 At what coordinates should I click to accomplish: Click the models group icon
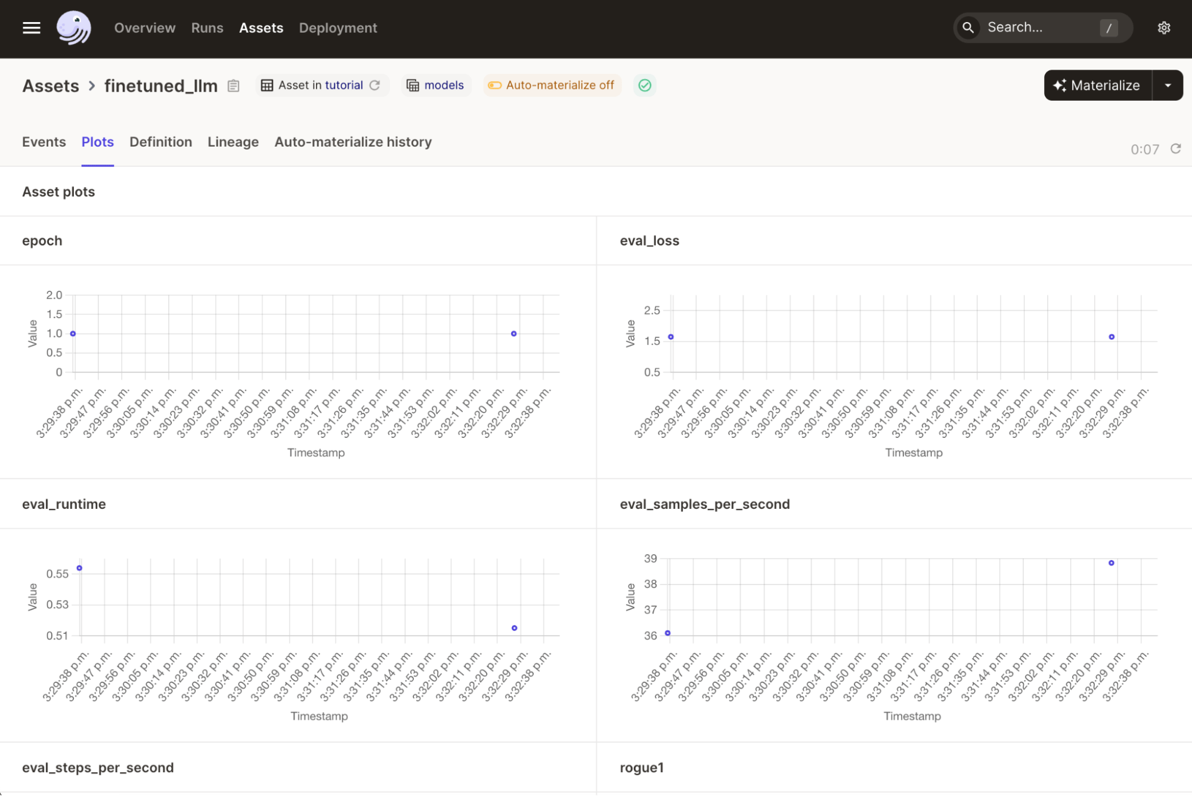pos(413,85)
